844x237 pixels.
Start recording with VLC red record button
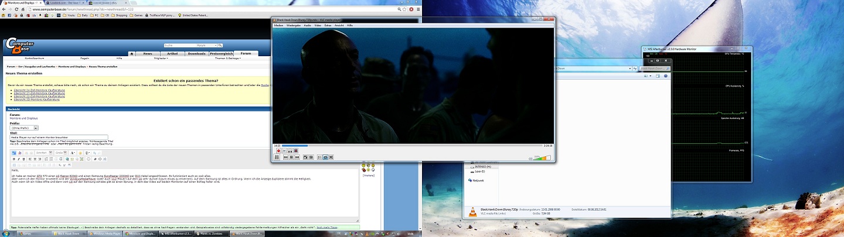(278, 150)
